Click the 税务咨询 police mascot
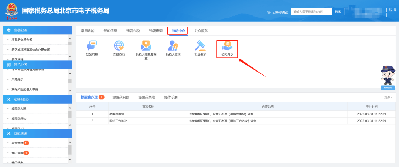The height and width of the screenshot is (167, 399). click(x=388, y=76)
